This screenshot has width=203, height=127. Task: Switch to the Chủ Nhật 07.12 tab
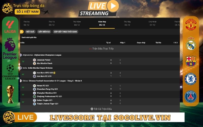point(153,23)
